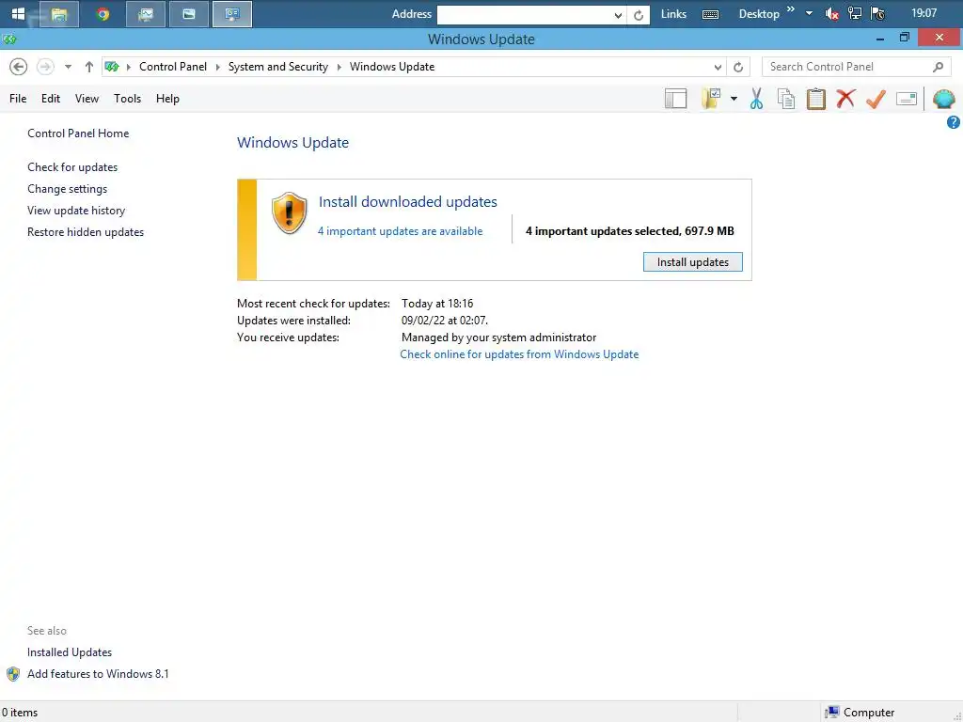The width and height of the screenshot is (963, 722).
Task: Expand the folder options toolbar dropdown arrow
Action: click(x=734, y=99)
